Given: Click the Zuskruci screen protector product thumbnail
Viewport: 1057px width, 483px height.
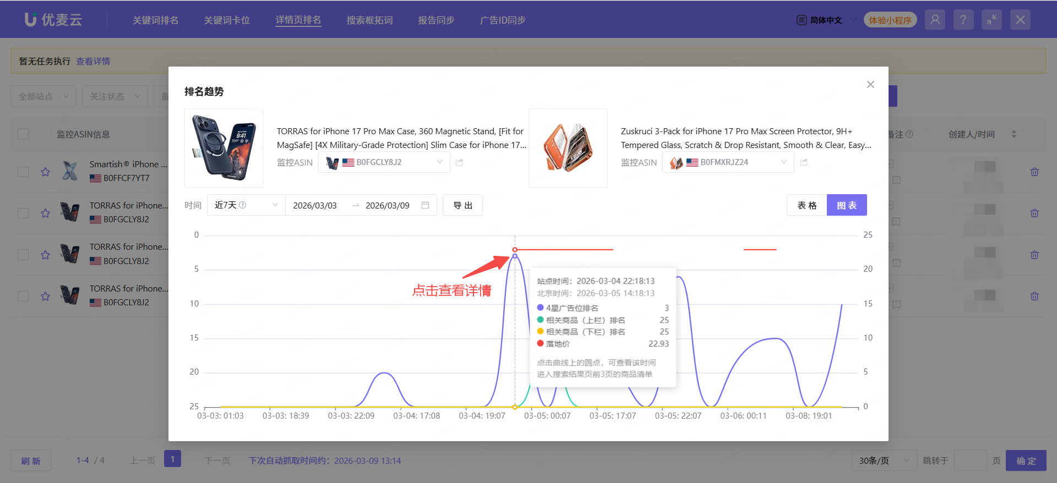Looking at the screenshot, I should pos(568,148).
